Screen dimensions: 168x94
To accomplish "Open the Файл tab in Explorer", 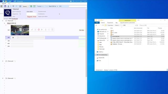I will [97, 23].
